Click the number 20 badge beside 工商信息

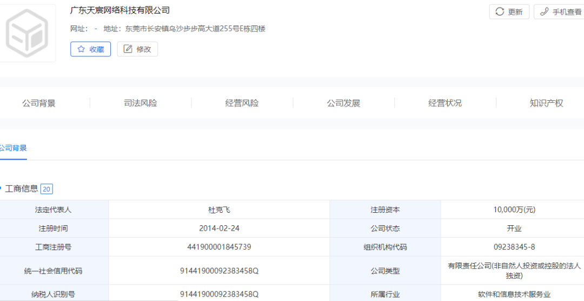pos(47,189)
